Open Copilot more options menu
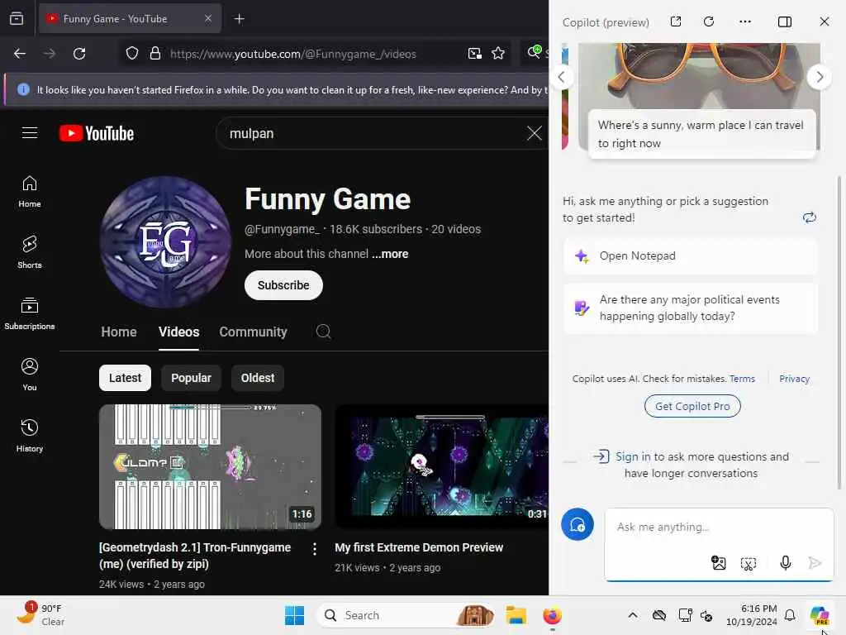The image size is (846, 635). [745, 21]
